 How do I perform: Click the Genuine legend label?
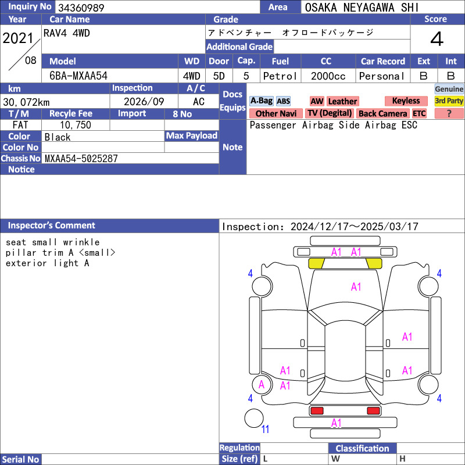point(449,89)
